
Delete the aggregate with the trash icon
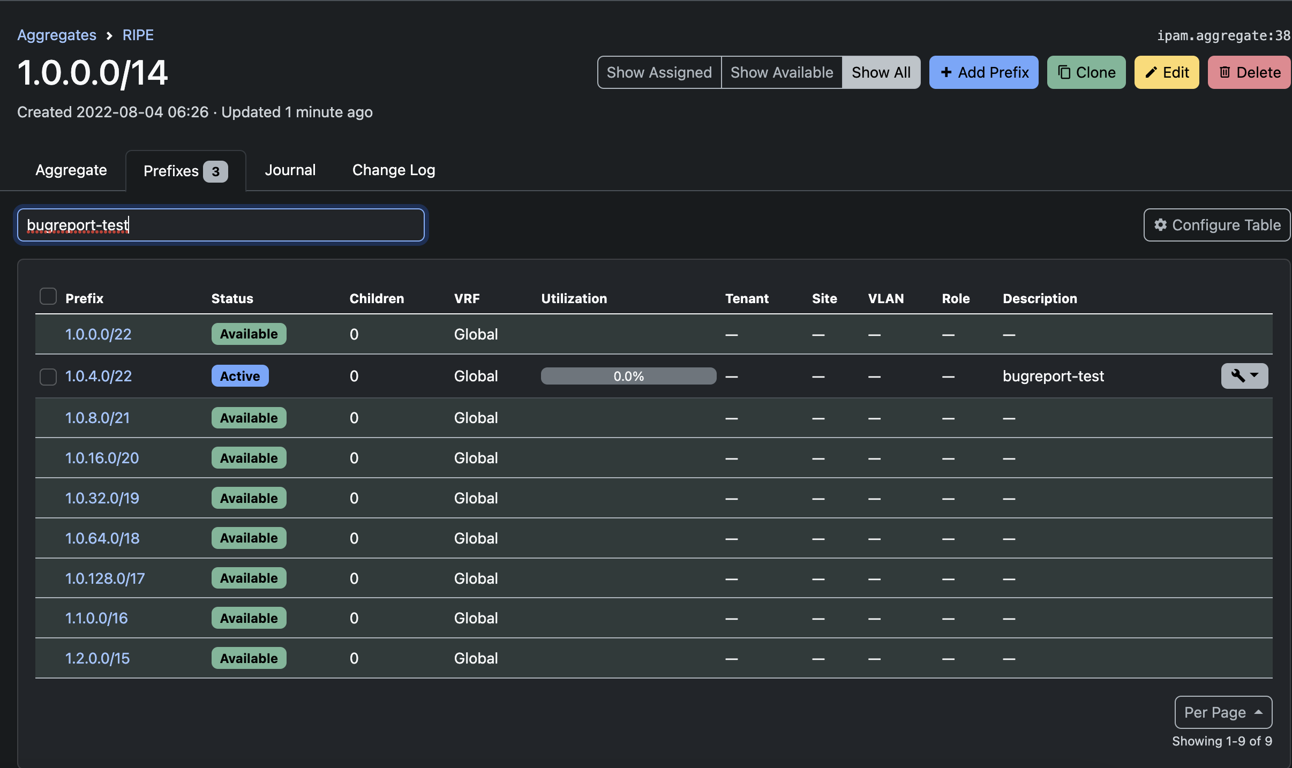(x=1249, y=72)
